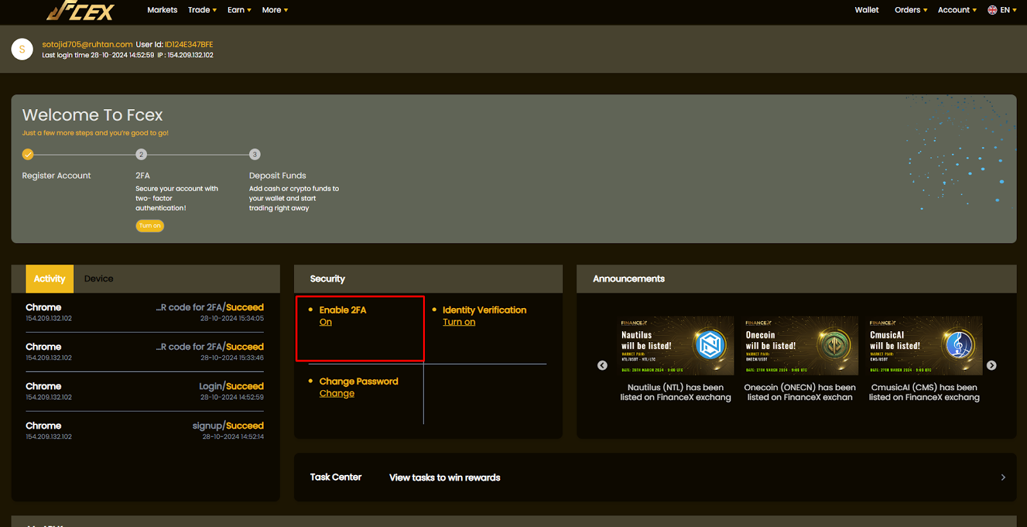The height and width of the screenshot is (527, 1027).
Task: Switch to the Device tab
Action: [99, 279]
